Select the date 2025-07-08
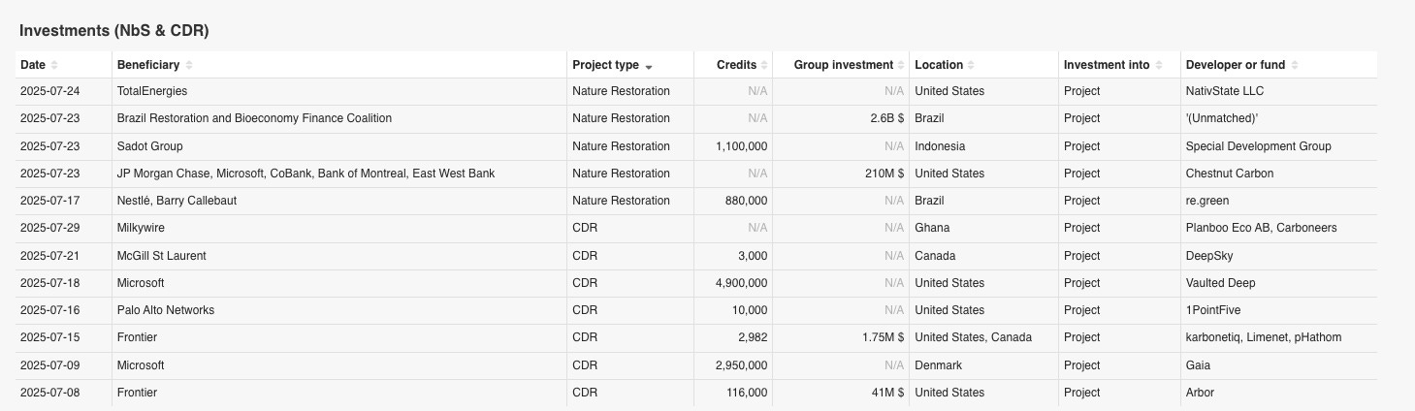Screen dimensions: 1415x411 pos(50,393)
